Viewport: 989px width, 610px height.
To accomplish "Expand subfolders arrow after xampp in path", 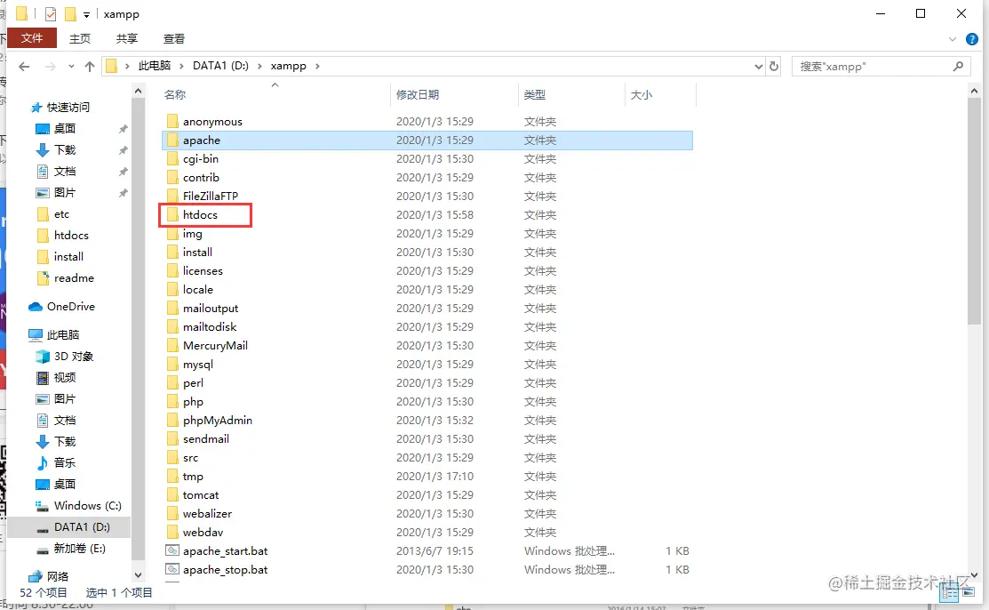I will coord(317,66).
